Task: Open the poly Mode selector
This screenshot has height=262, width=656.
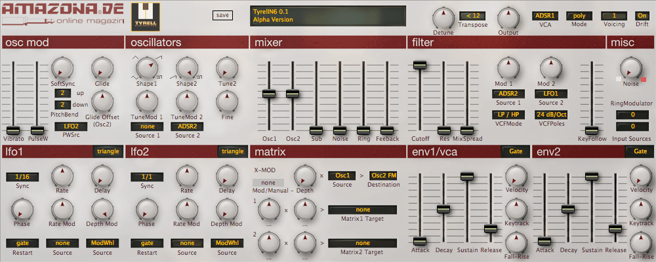Action: 579,16
